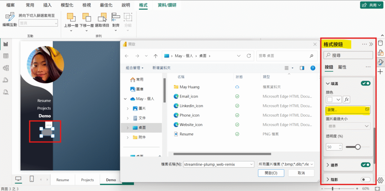Toggle the Border (邊界) switch
Image resolution: width=385 pixels, height=191 pixels.
[x=365, y=165]
